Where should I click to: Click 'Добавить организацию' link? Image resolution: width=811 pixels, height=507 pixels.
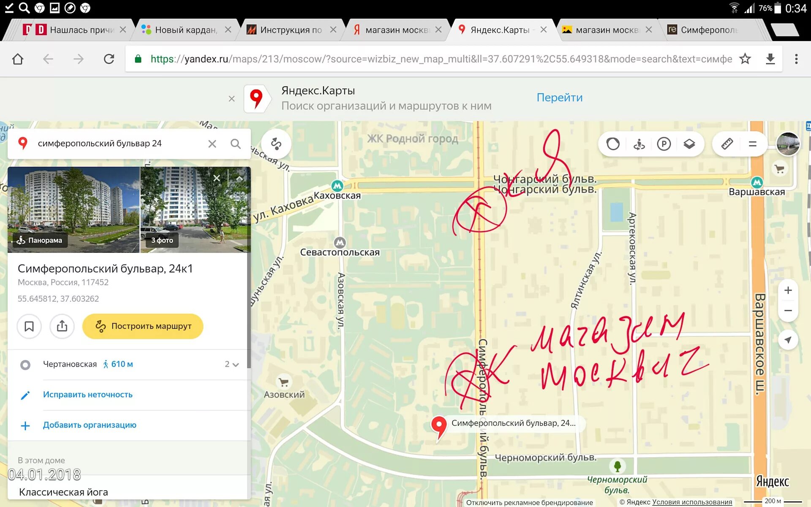[x=90, y=425]
